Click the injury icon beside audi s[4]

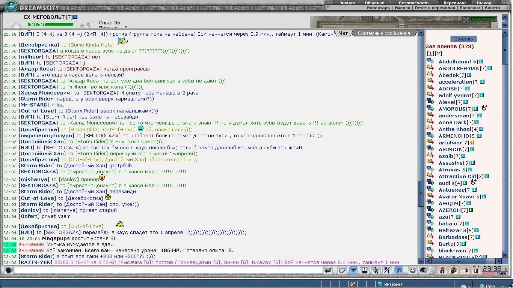474,182
